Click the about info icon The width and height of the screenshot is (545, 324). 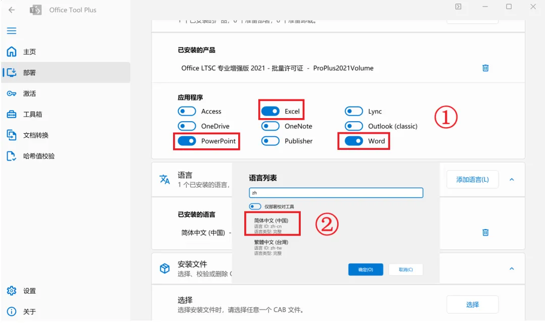coord(12,311)
